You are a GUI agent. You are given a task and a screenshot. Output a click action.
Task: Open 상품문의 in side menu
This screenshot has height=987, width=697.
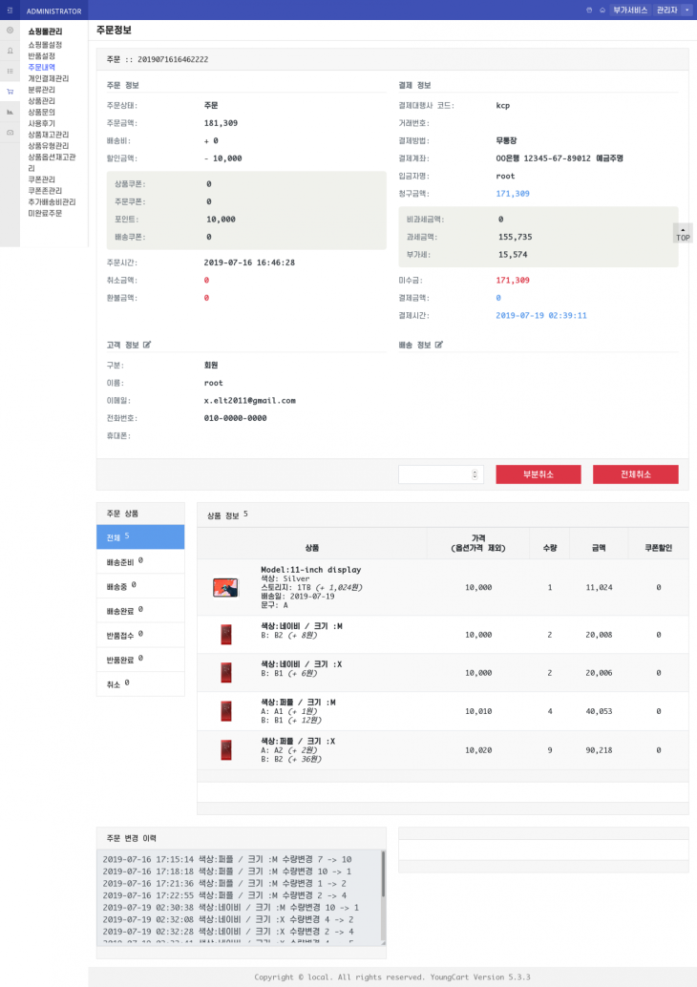pos(42,112)
